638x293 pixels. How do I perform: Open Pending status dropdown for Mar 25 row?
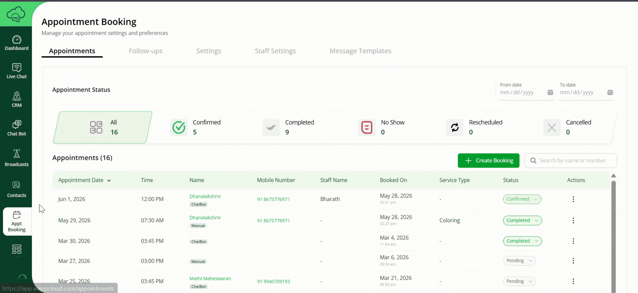(519, 281)
